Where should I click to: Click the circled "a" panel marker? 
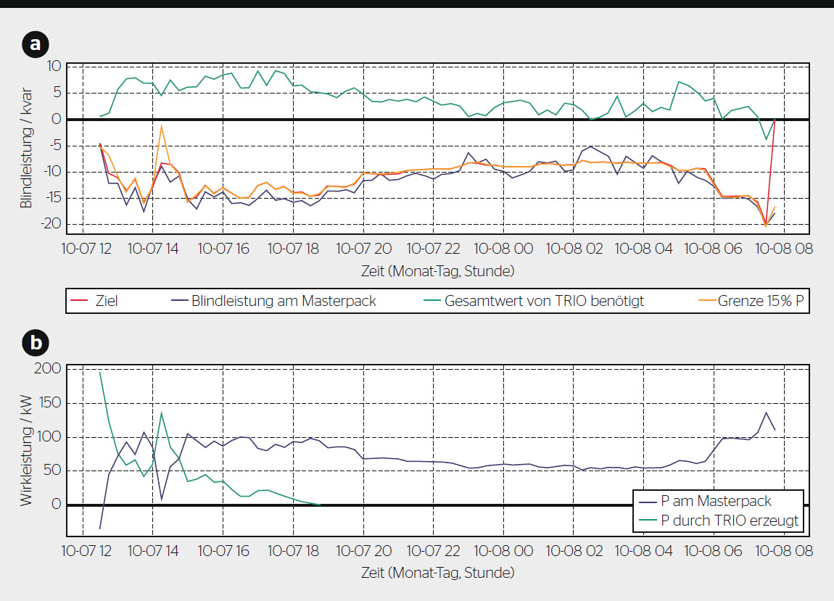click(35, 45)
